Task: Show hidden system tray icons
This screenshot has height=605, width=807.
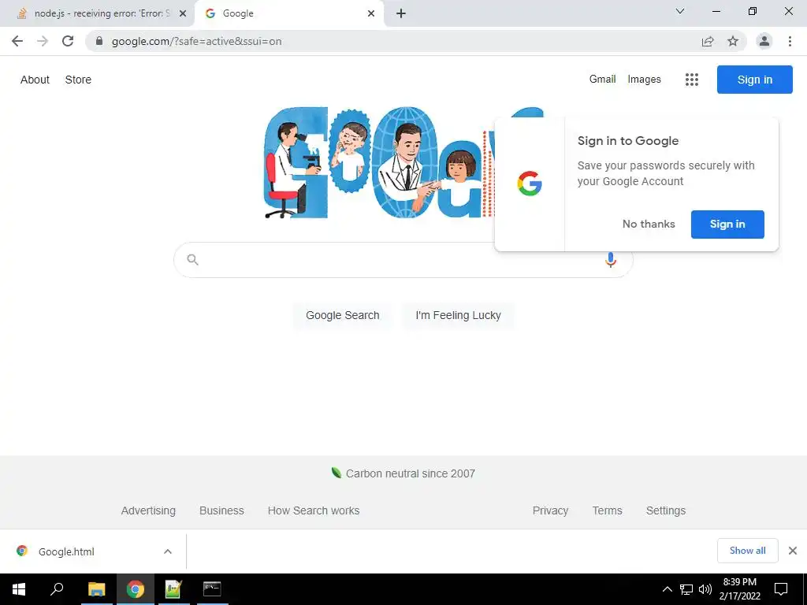Action: pyautogui.click(x=667, y=589)
